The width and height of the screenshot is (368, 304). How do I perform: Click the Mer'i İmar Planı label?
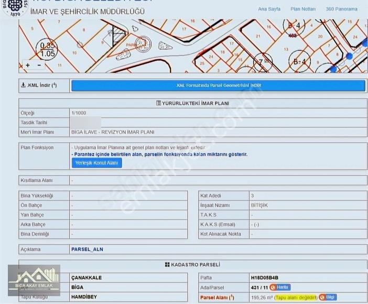[x=37, y=132]
